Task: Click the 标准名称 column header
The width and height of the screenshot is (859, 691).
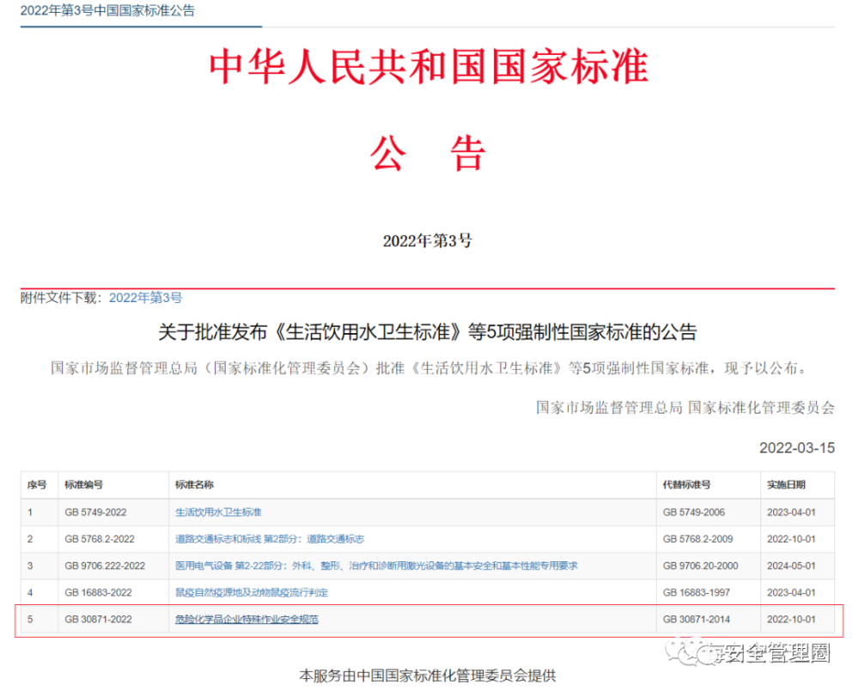Action: click(194, 485)
